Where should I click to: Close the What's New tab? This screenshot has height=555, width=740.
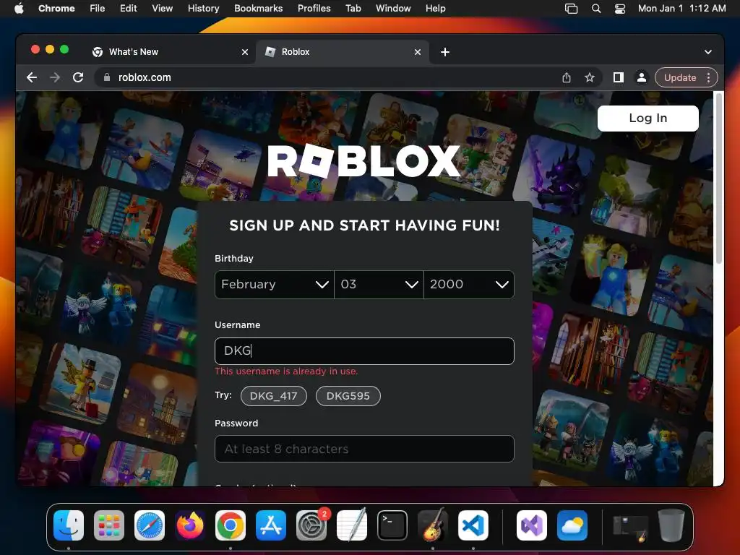point(245,52)
